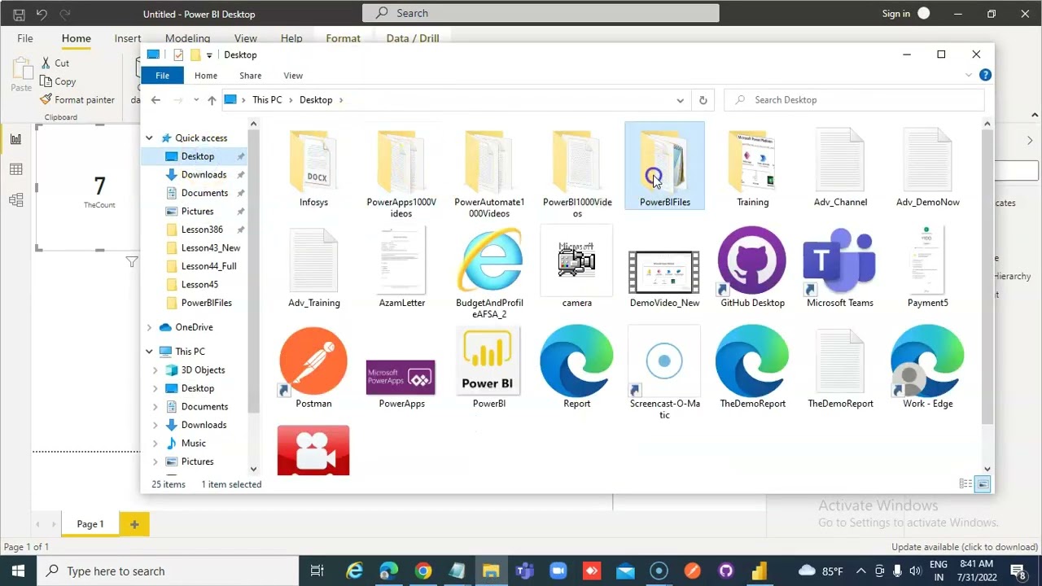The image size is (1042, 586).
Task: Select the Microsoft Teams shortcut icon
Action: click(x=839, y=260)
